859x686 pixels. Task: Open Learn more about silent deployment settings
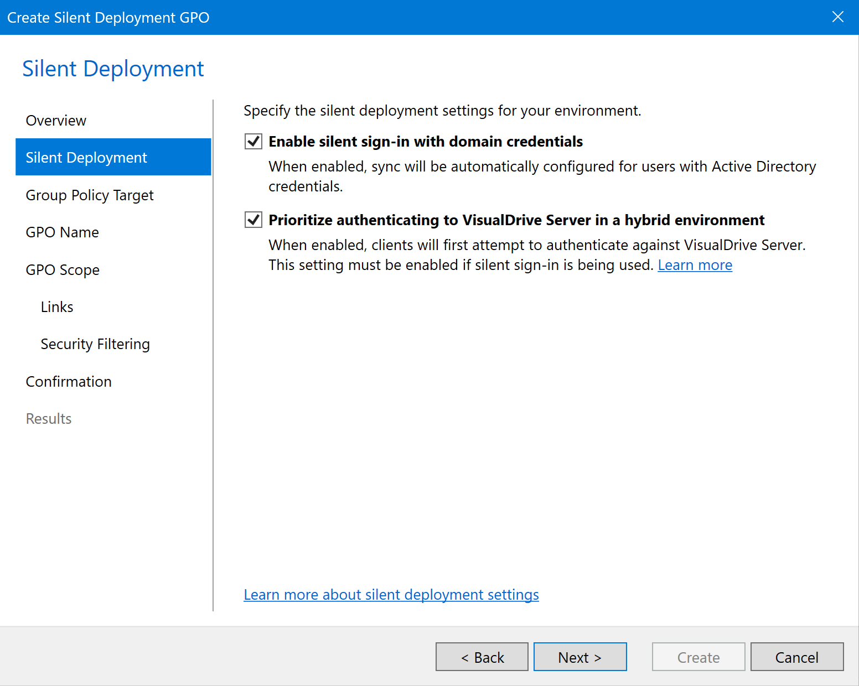point(391,595)
